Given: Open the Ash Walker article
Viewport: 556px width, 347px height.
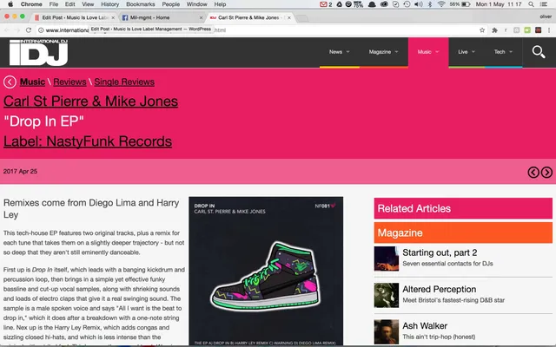Looking at the screenshot, I should coord(425,326).
